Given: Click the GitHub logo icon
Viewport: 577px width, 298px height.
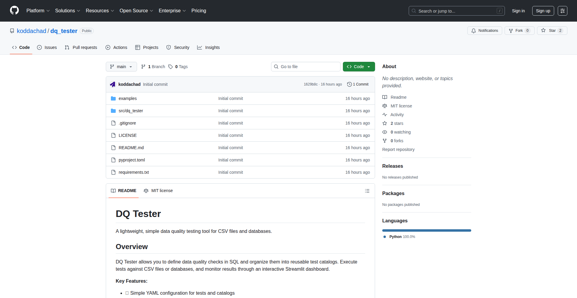Looking at the screenshot, I should point(14,11).
